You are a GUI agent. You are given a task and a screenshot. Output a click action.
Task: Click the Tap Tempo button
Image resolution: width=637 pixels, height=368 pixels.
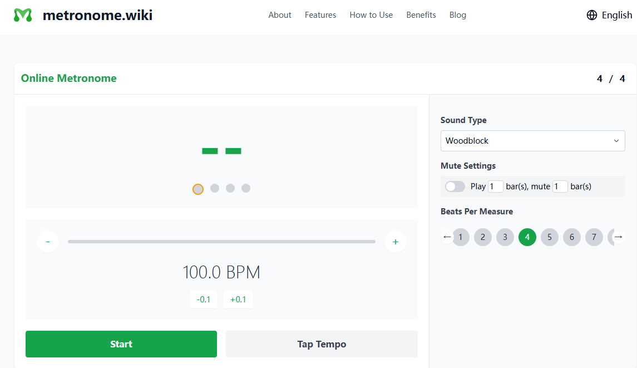pos(322,344)
